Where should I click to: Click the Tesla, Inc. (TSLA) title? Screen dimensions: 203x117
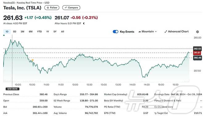(x=22, y=8)
